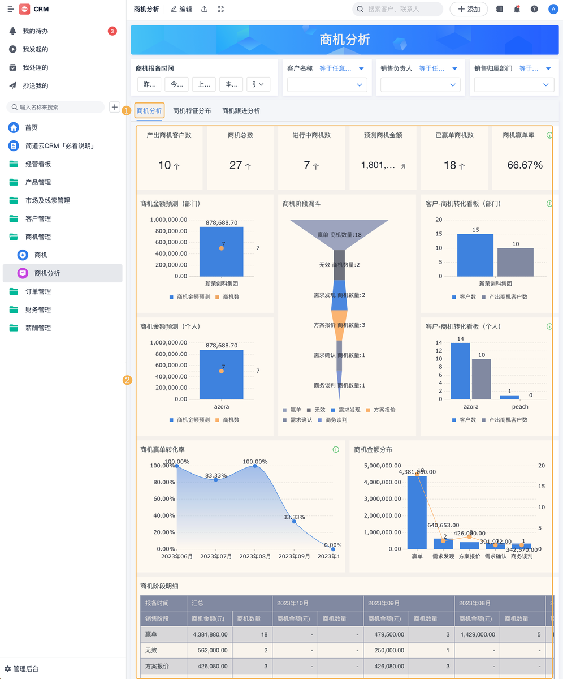
Task: Select 昨… quick date filter
Action: [x=149, y=84]
